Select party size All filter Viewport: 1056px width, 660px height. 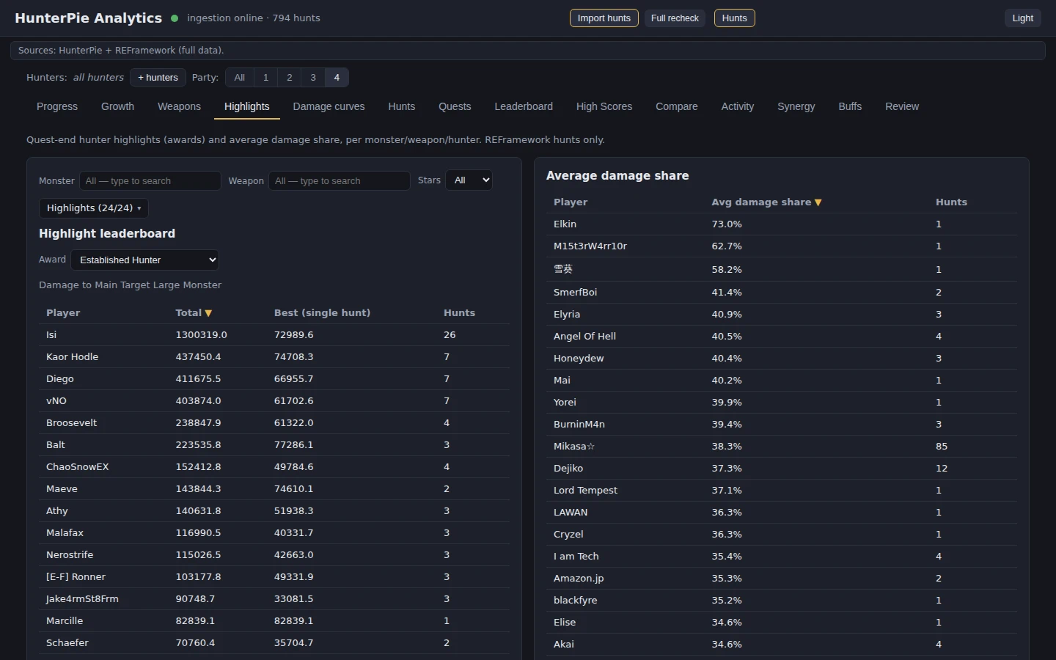[x=240, y=78]
